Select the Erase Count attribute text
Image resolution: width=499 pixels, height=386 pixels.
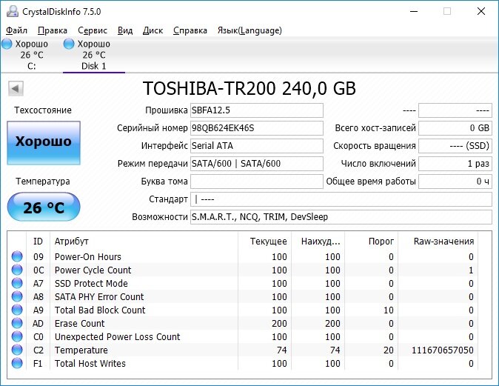click(79, 324)
